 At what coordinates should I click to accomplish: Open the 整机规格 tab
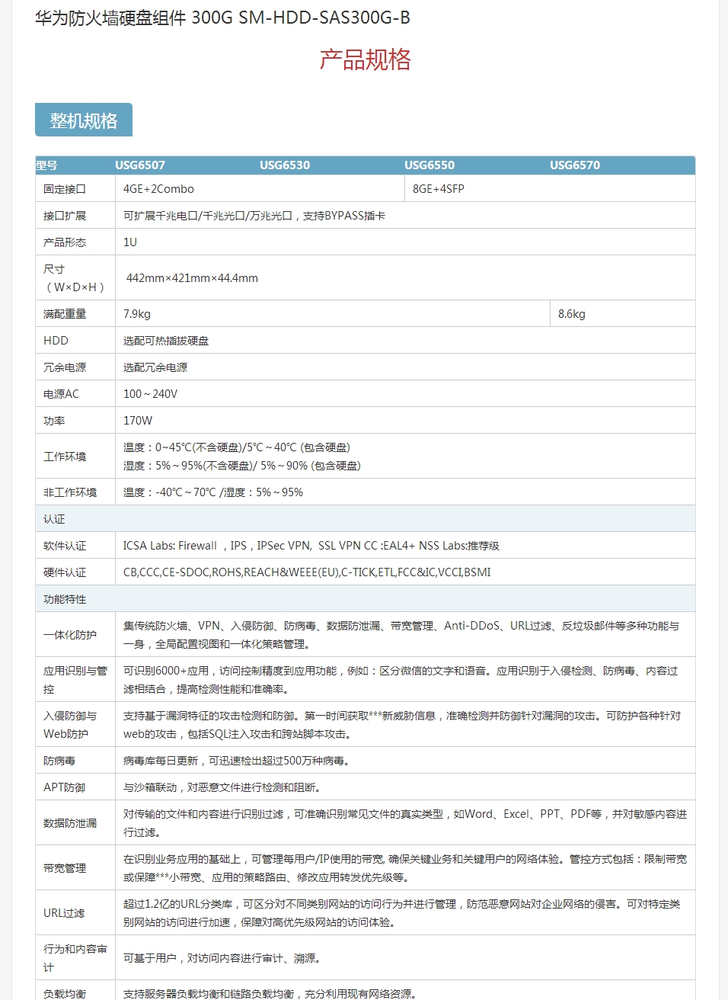(x=84, y=120)
